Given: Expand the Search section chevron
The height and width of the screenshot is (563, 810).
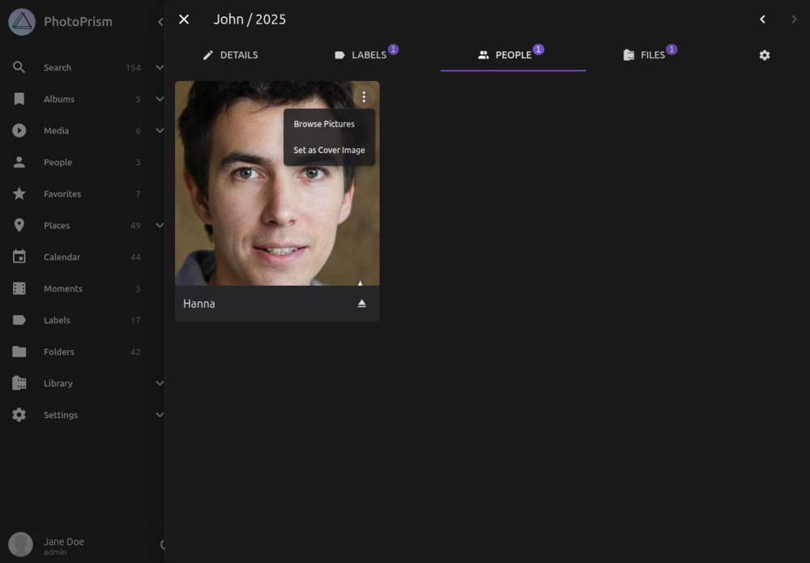Looking at the screenshot, I should tap(159, 67).
